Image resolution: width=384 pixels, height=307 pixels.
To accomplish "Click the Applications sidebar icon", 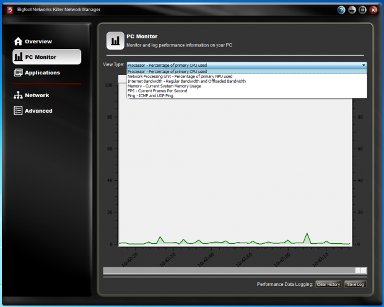I will point(18,73).
